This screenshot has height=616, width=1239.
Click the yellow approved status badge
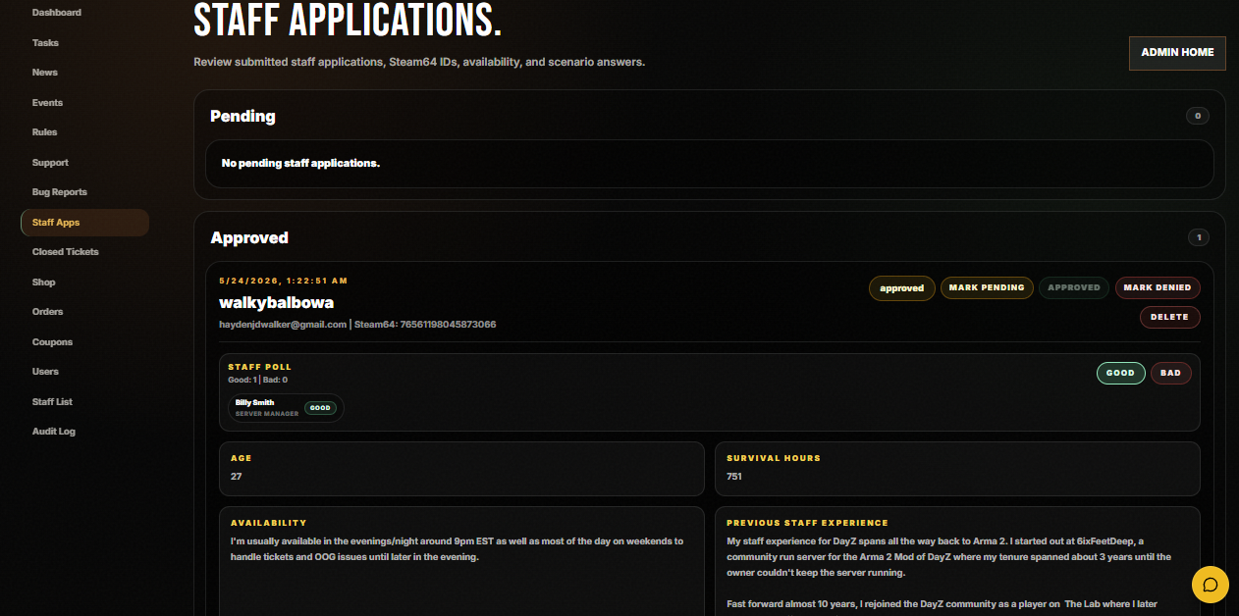[x=901, y=288]
